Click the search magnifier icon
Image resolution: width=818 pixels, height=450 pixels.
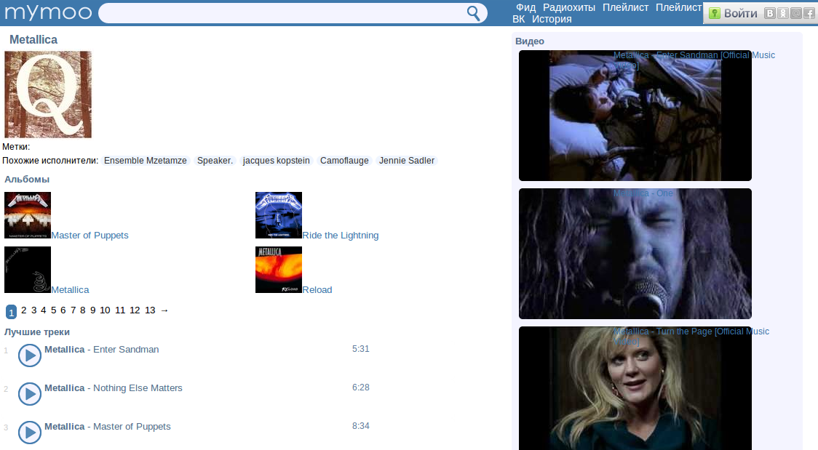click(x=473, y=13)
